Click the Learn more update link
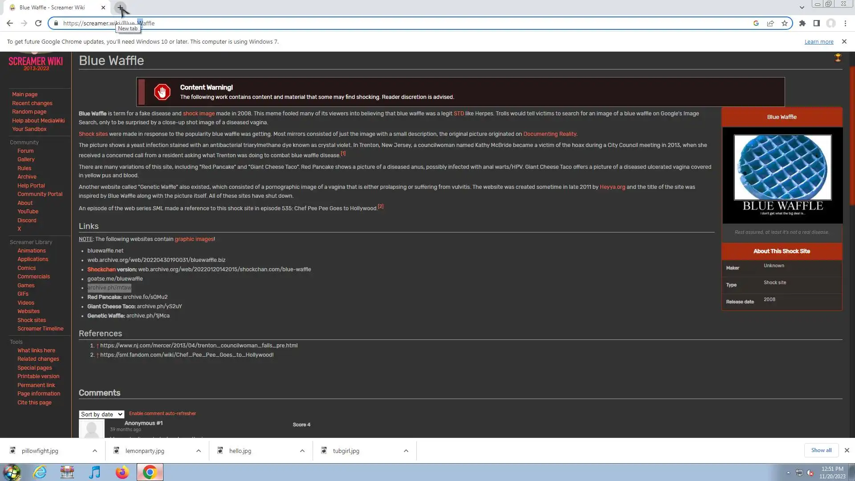The height and width of the screenshot is (481, 855). (x=818, y=42)
